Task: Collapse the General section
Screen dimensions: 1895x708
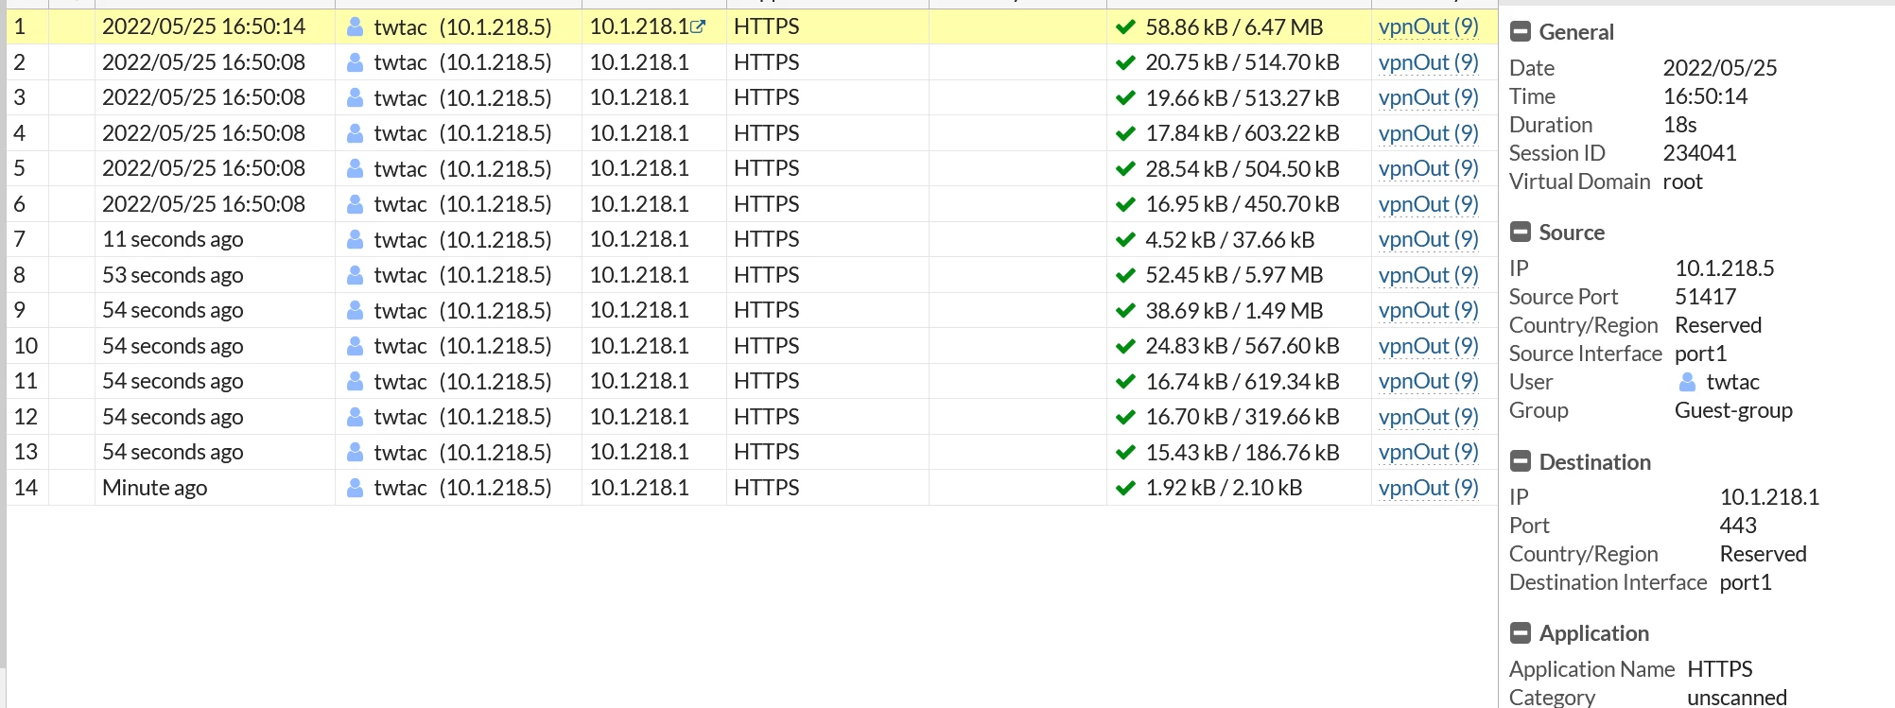Action: [x=1521, y=32]
